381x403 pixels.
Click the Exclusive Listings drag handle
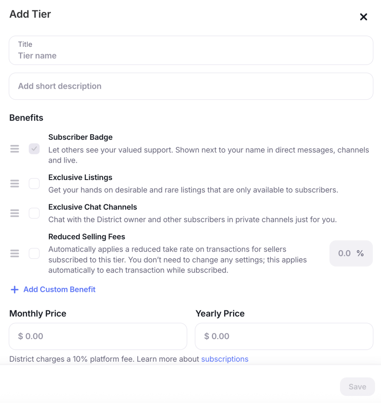tap(15, 184)
